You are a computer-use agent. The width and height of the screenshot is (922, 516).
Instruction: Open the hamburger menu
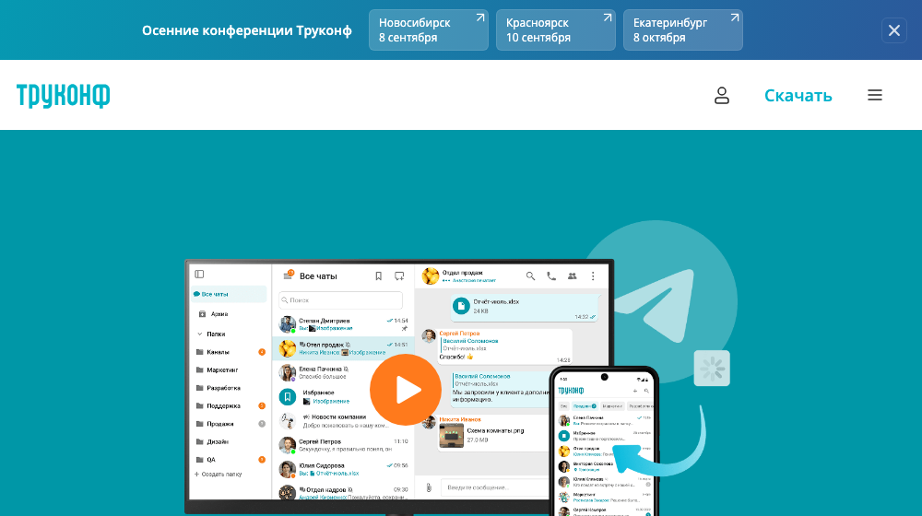[875, 95]
